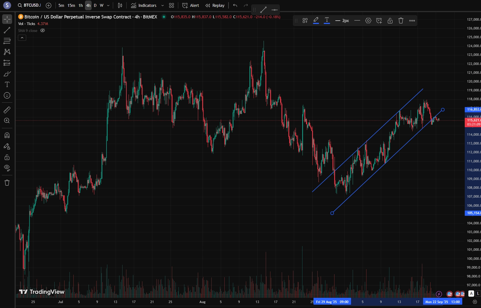Click the Vol Ticks indicator label

coord(27,24)
